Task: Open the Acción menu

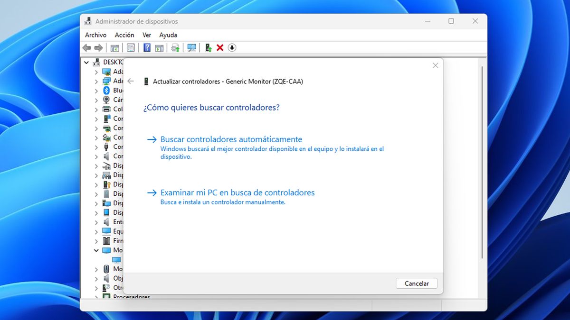Action: [x=124, y=35]
